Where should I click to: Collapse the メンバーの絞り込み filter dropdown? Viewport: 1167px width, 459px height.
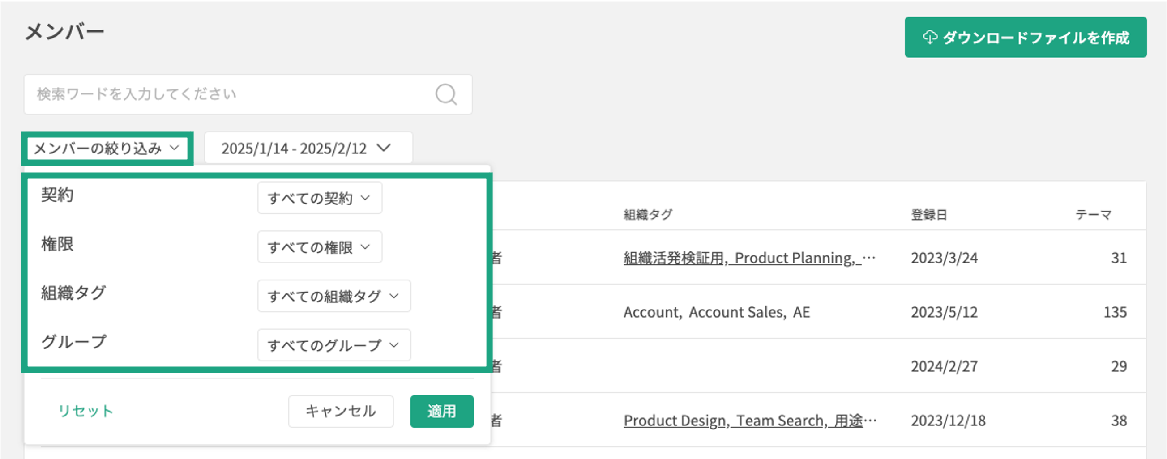[107, 148]
